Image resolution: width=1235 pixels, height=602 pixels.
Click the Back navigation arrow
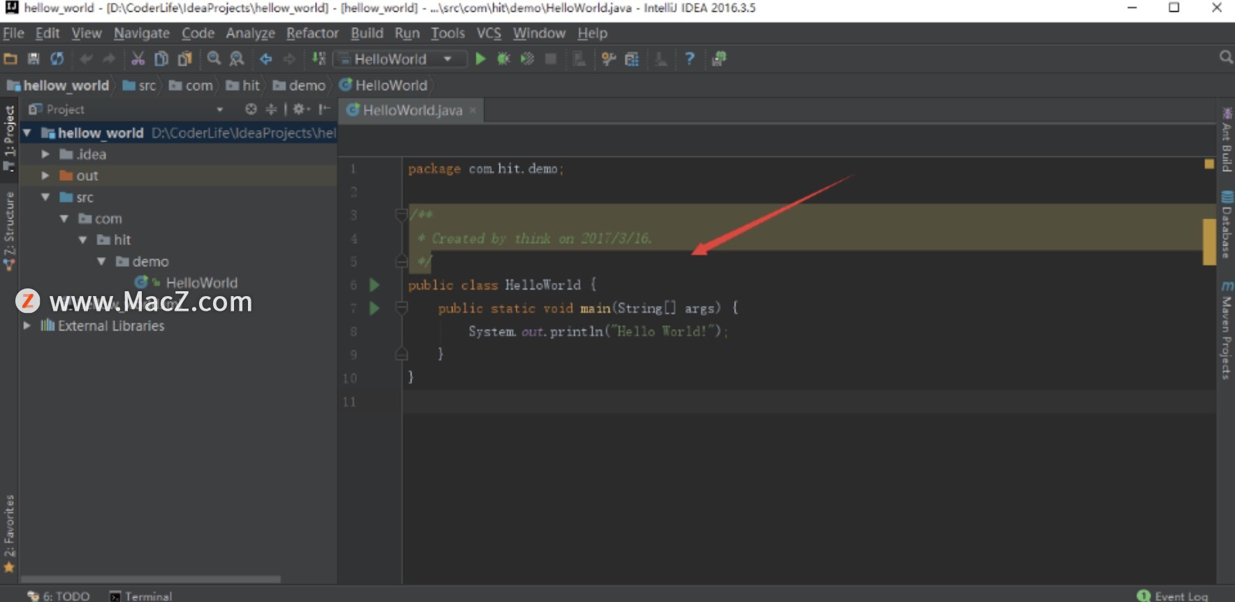click(x=266, y=59)
